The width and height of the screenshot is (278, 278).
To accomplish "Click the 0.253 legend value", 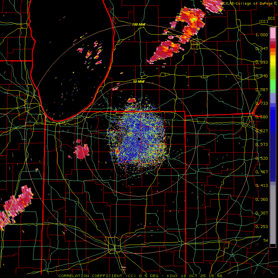I will [x=262, y=227].
